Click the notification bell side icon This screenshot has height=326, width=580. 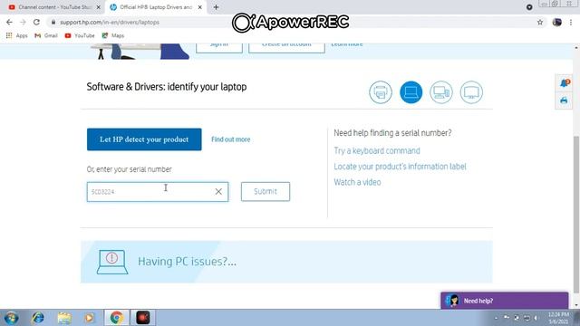(564, 83)
